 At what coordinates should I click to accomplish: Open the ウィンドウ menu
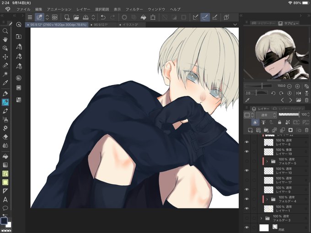pyautogui.click(x=156, y=9)
